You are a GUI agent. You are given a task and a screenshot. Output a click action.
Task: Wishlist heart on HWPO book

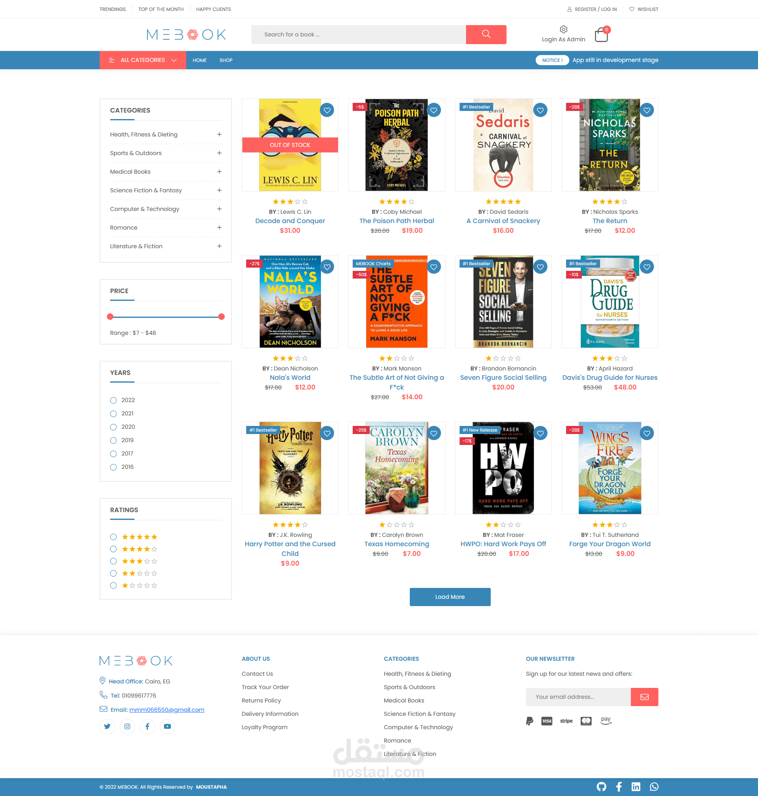tap(540, 433)
